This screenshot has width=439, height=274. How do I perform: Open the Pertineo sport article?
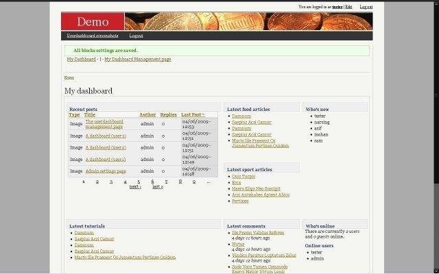click(240, 201)
